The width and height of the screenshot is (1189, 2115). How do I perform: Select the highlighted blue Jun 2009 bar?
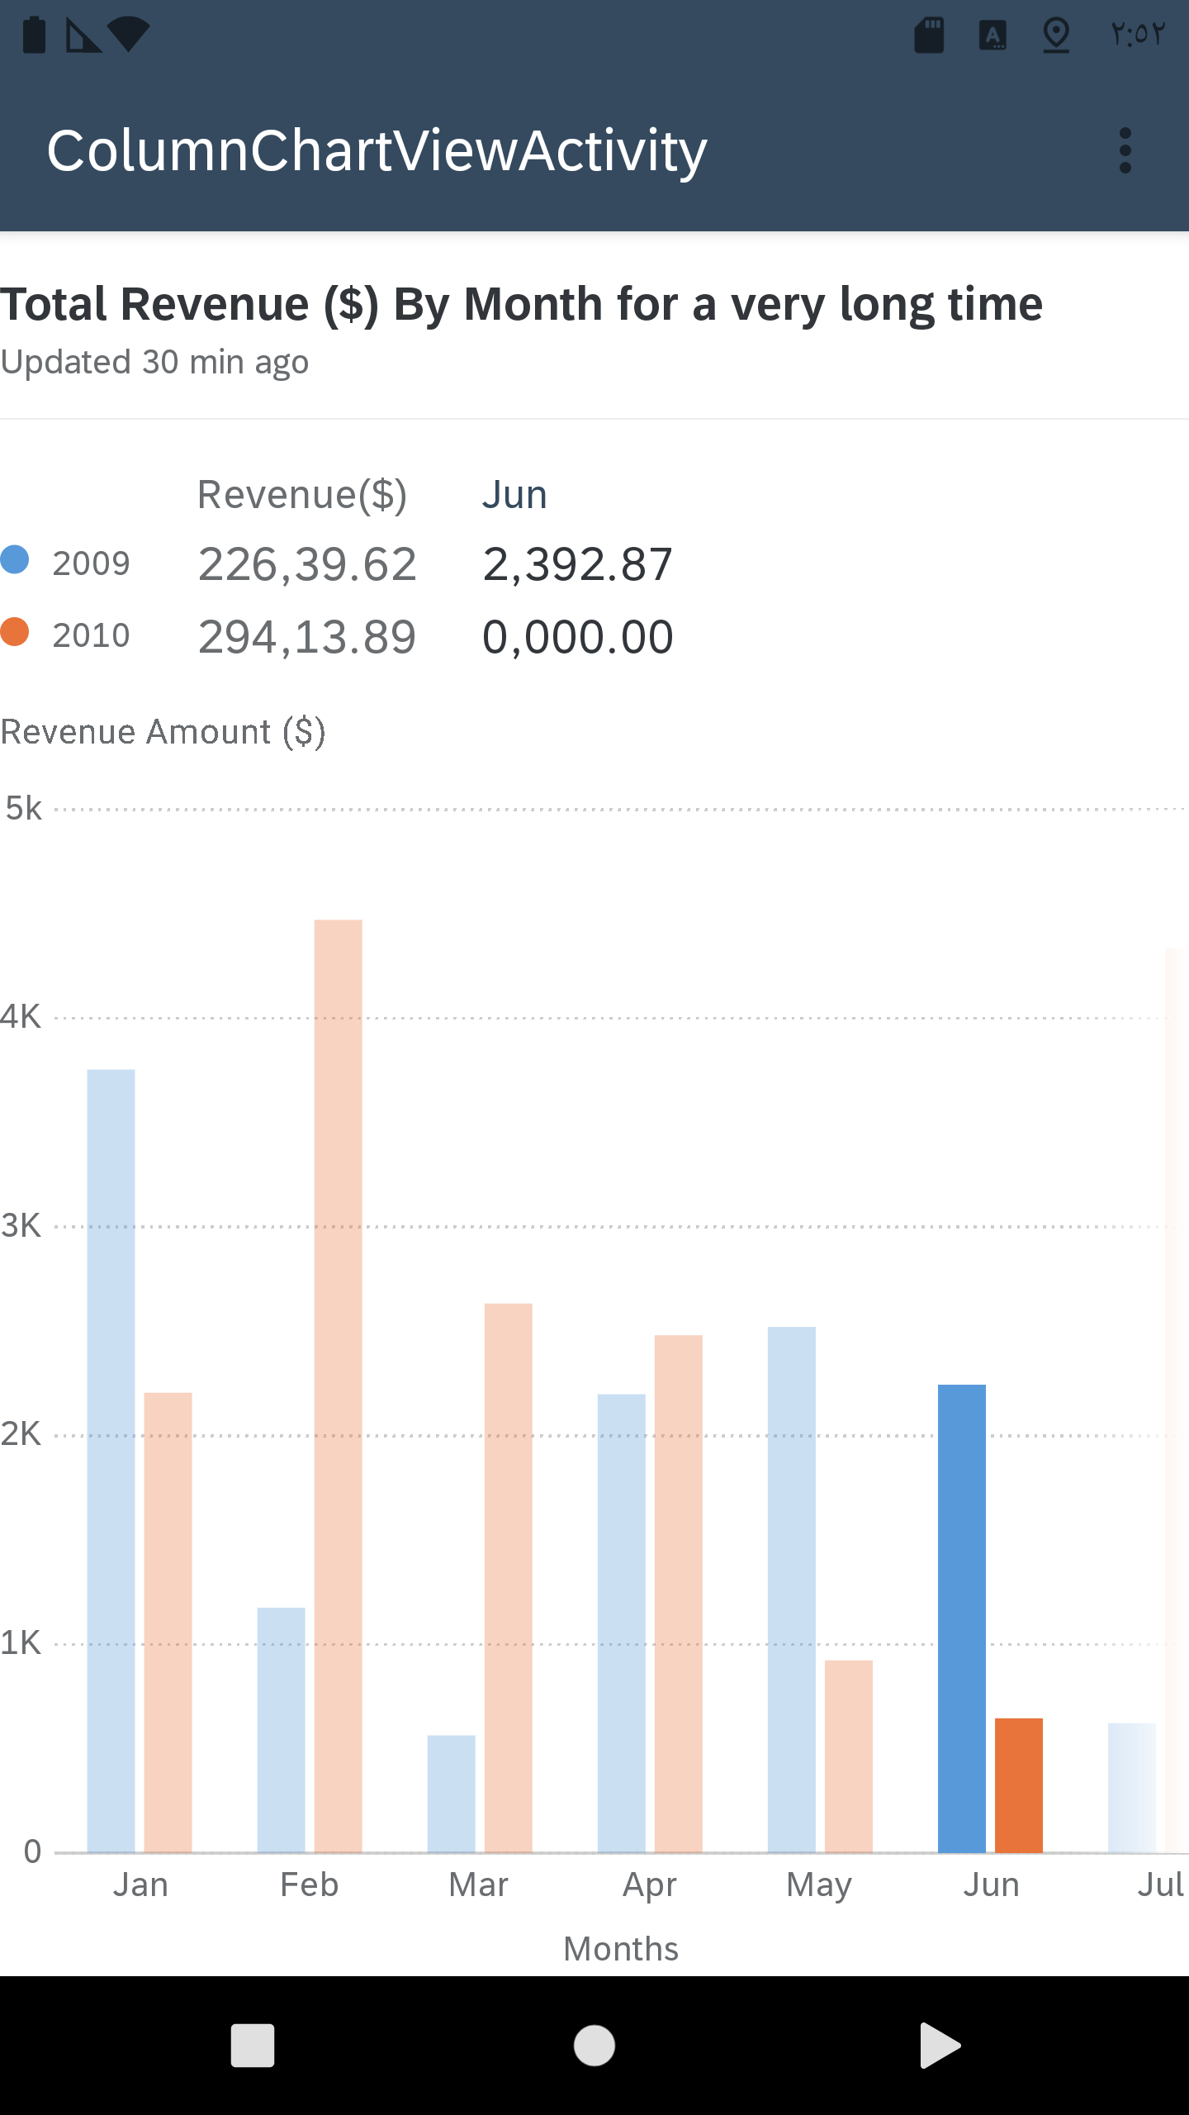point(962,1618)
